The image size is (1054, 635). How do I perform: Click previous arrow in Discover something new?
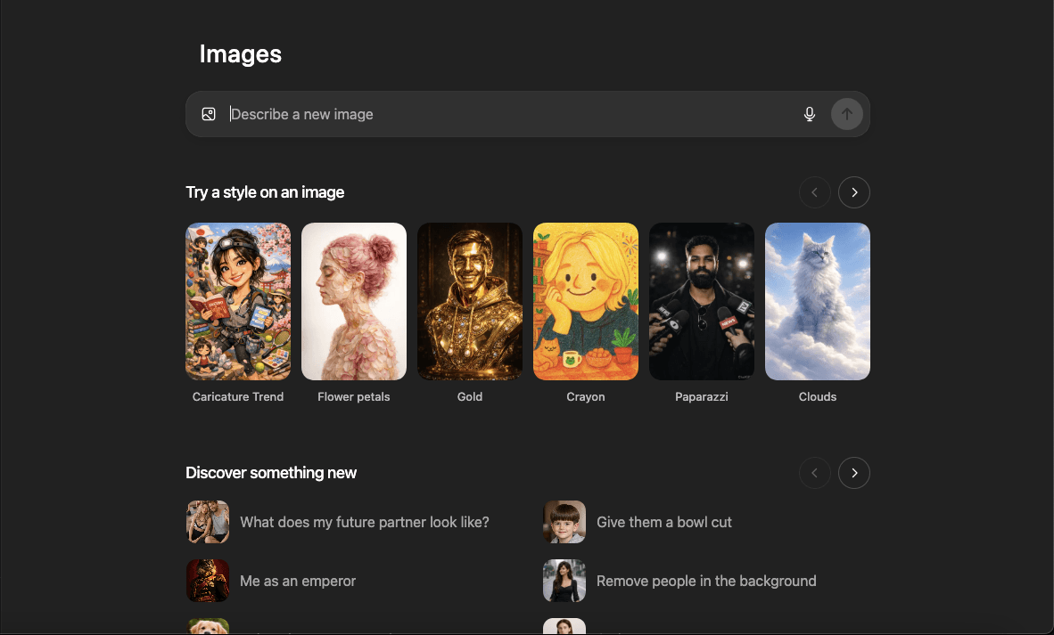coord(814,473)
